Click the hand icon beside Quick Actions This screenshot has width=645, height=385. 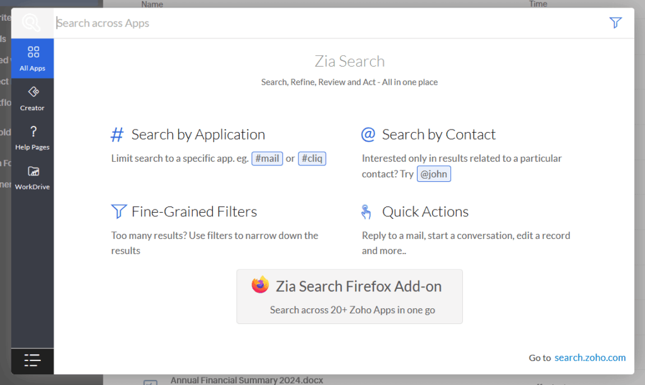[366, 211]
